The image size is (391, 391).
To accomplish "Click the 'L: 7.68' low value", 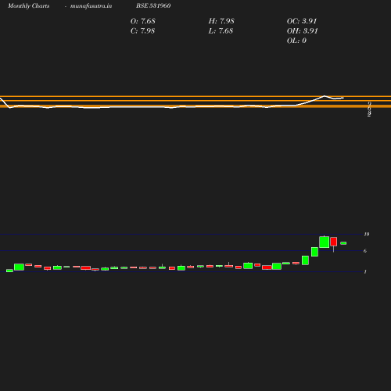I will pyautogui.click(x=221, y=31).
